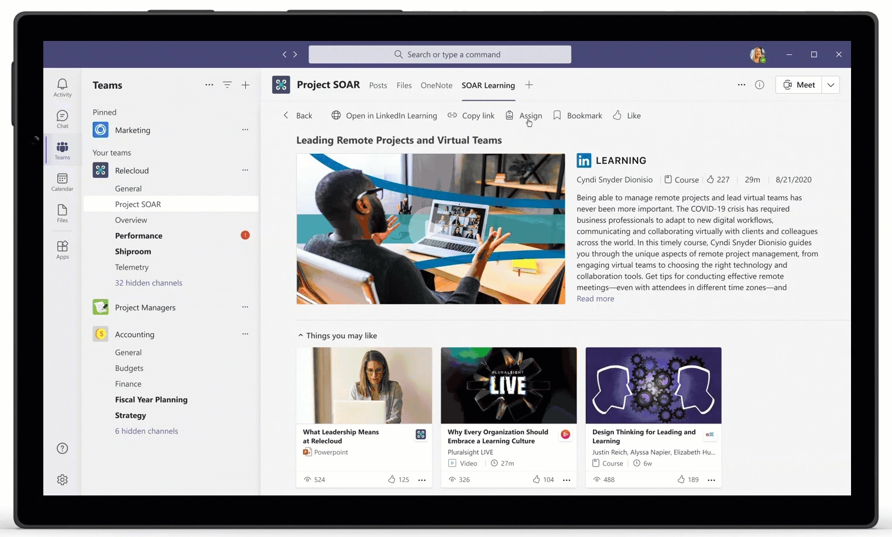Click Open in LinkedIn Learning
892x537 pixels.
[x=384, y=115]
